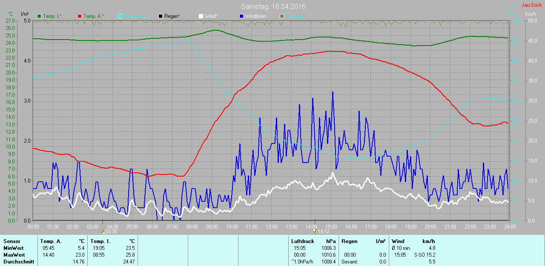Click the '00:00' x-axis time label
The height and width of the screenshot is (266, 545).
[33, 226]
